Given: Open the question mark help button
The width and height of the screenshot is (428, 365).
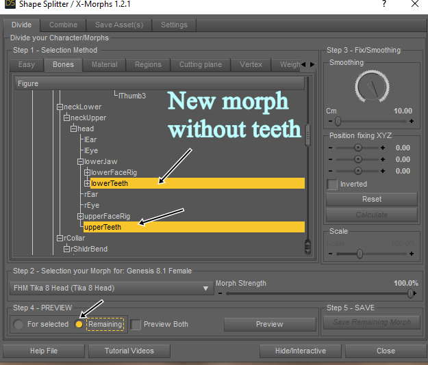Looking at the screenshot, I should pos(384,4).
